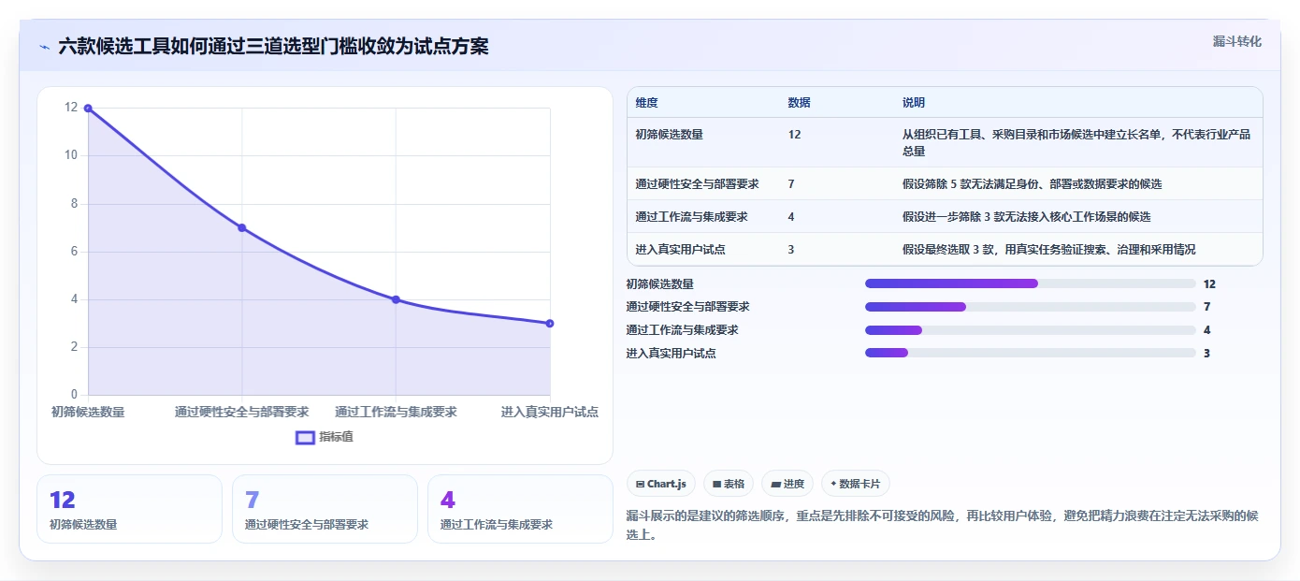Viewport: 1300px width, 581px height.
Task: Click the lightning icon beside the card title
Action: pyautogui.click(x=44, y=47)
